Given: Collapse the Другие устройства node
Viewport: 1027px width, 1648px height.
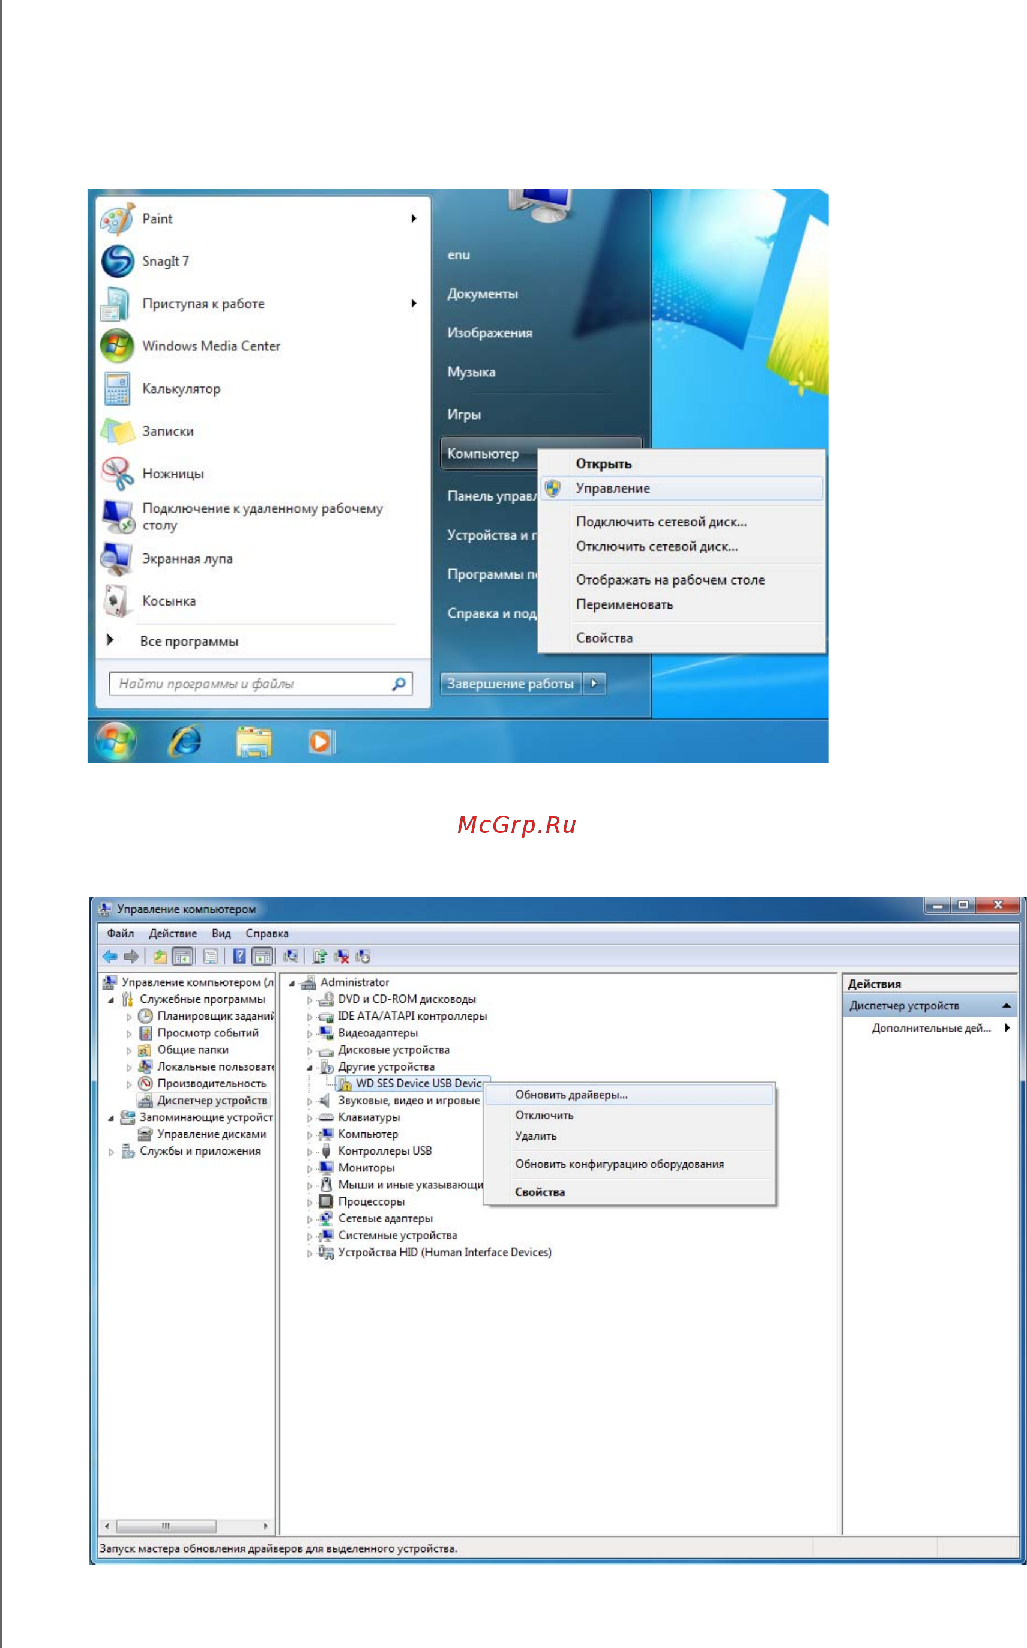Looking at the screenshot, I should 310,1068.
